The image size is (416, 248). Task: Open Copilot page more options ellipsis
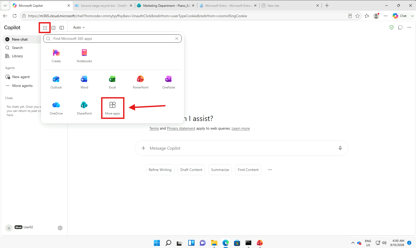point(409,27)
